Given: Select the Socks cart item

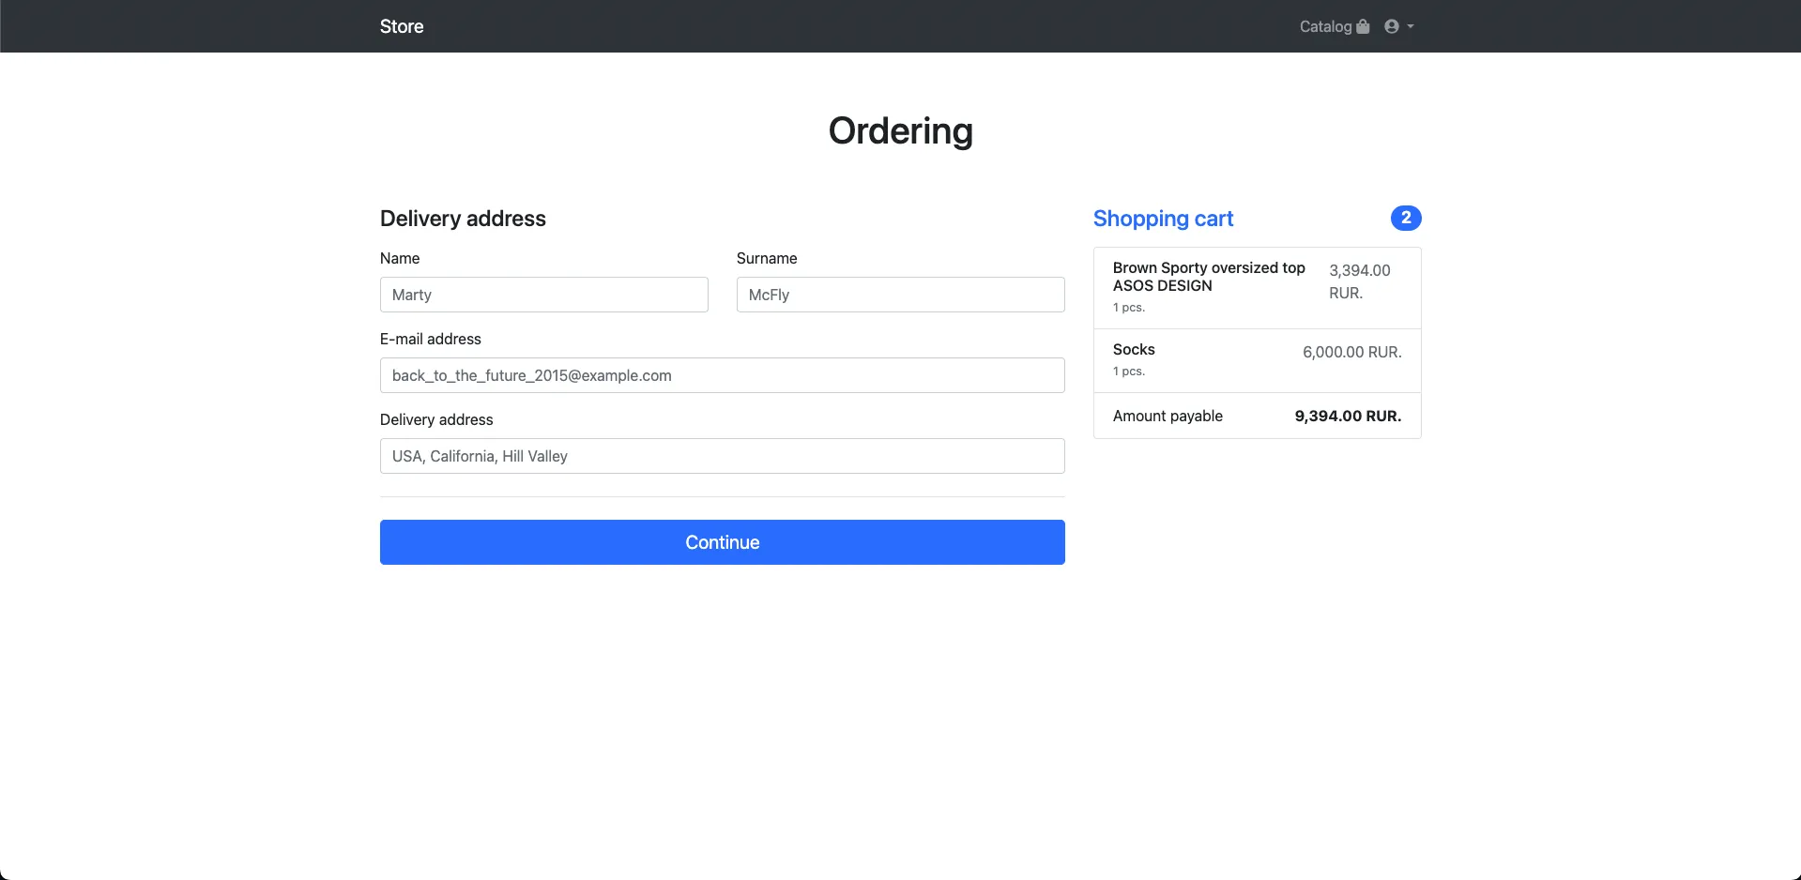Looking at the screenshot, I should point(1258,360).
